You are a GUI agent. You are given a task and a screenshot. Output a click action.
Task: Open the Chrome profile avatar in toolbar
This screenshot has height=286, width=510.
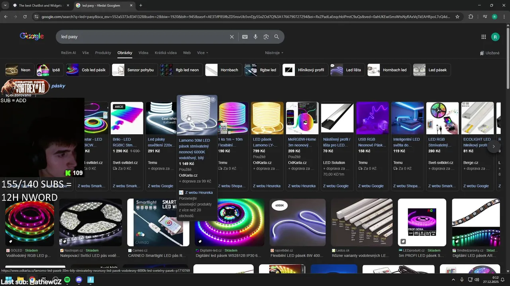coord(494,17)
